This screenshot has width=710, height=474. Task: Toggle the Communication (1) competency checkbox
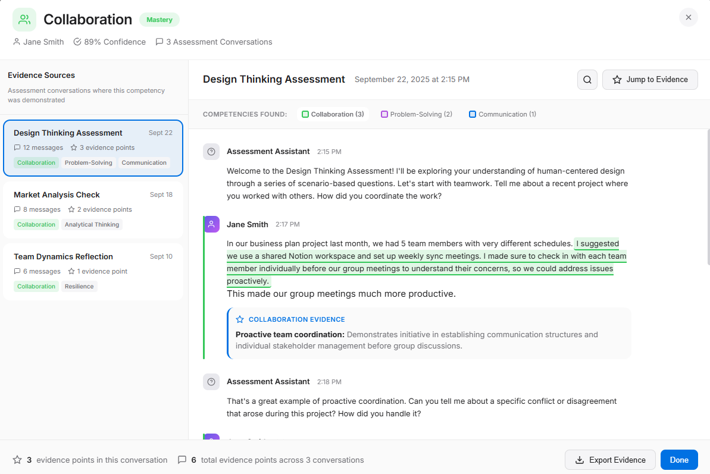click(473, 114)
